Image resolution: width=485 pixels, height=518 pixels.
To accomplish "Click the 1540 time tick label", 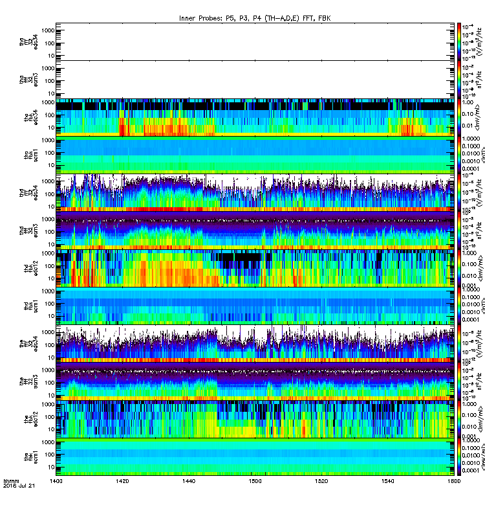I will (387, 481).
